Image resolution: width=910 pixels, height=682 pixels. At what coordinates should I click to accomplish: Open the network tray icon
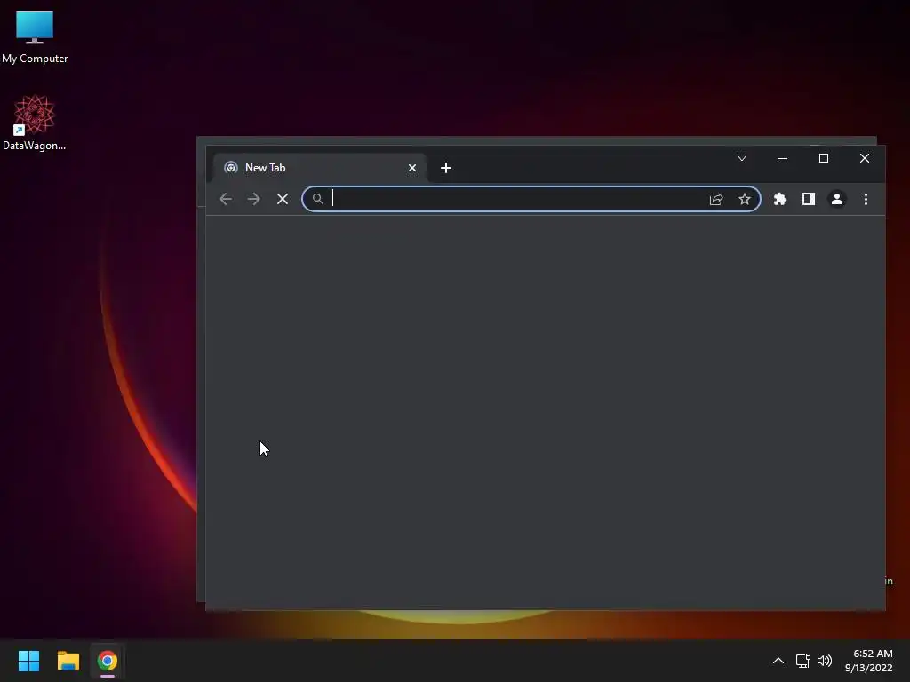(x=802, y=661)
